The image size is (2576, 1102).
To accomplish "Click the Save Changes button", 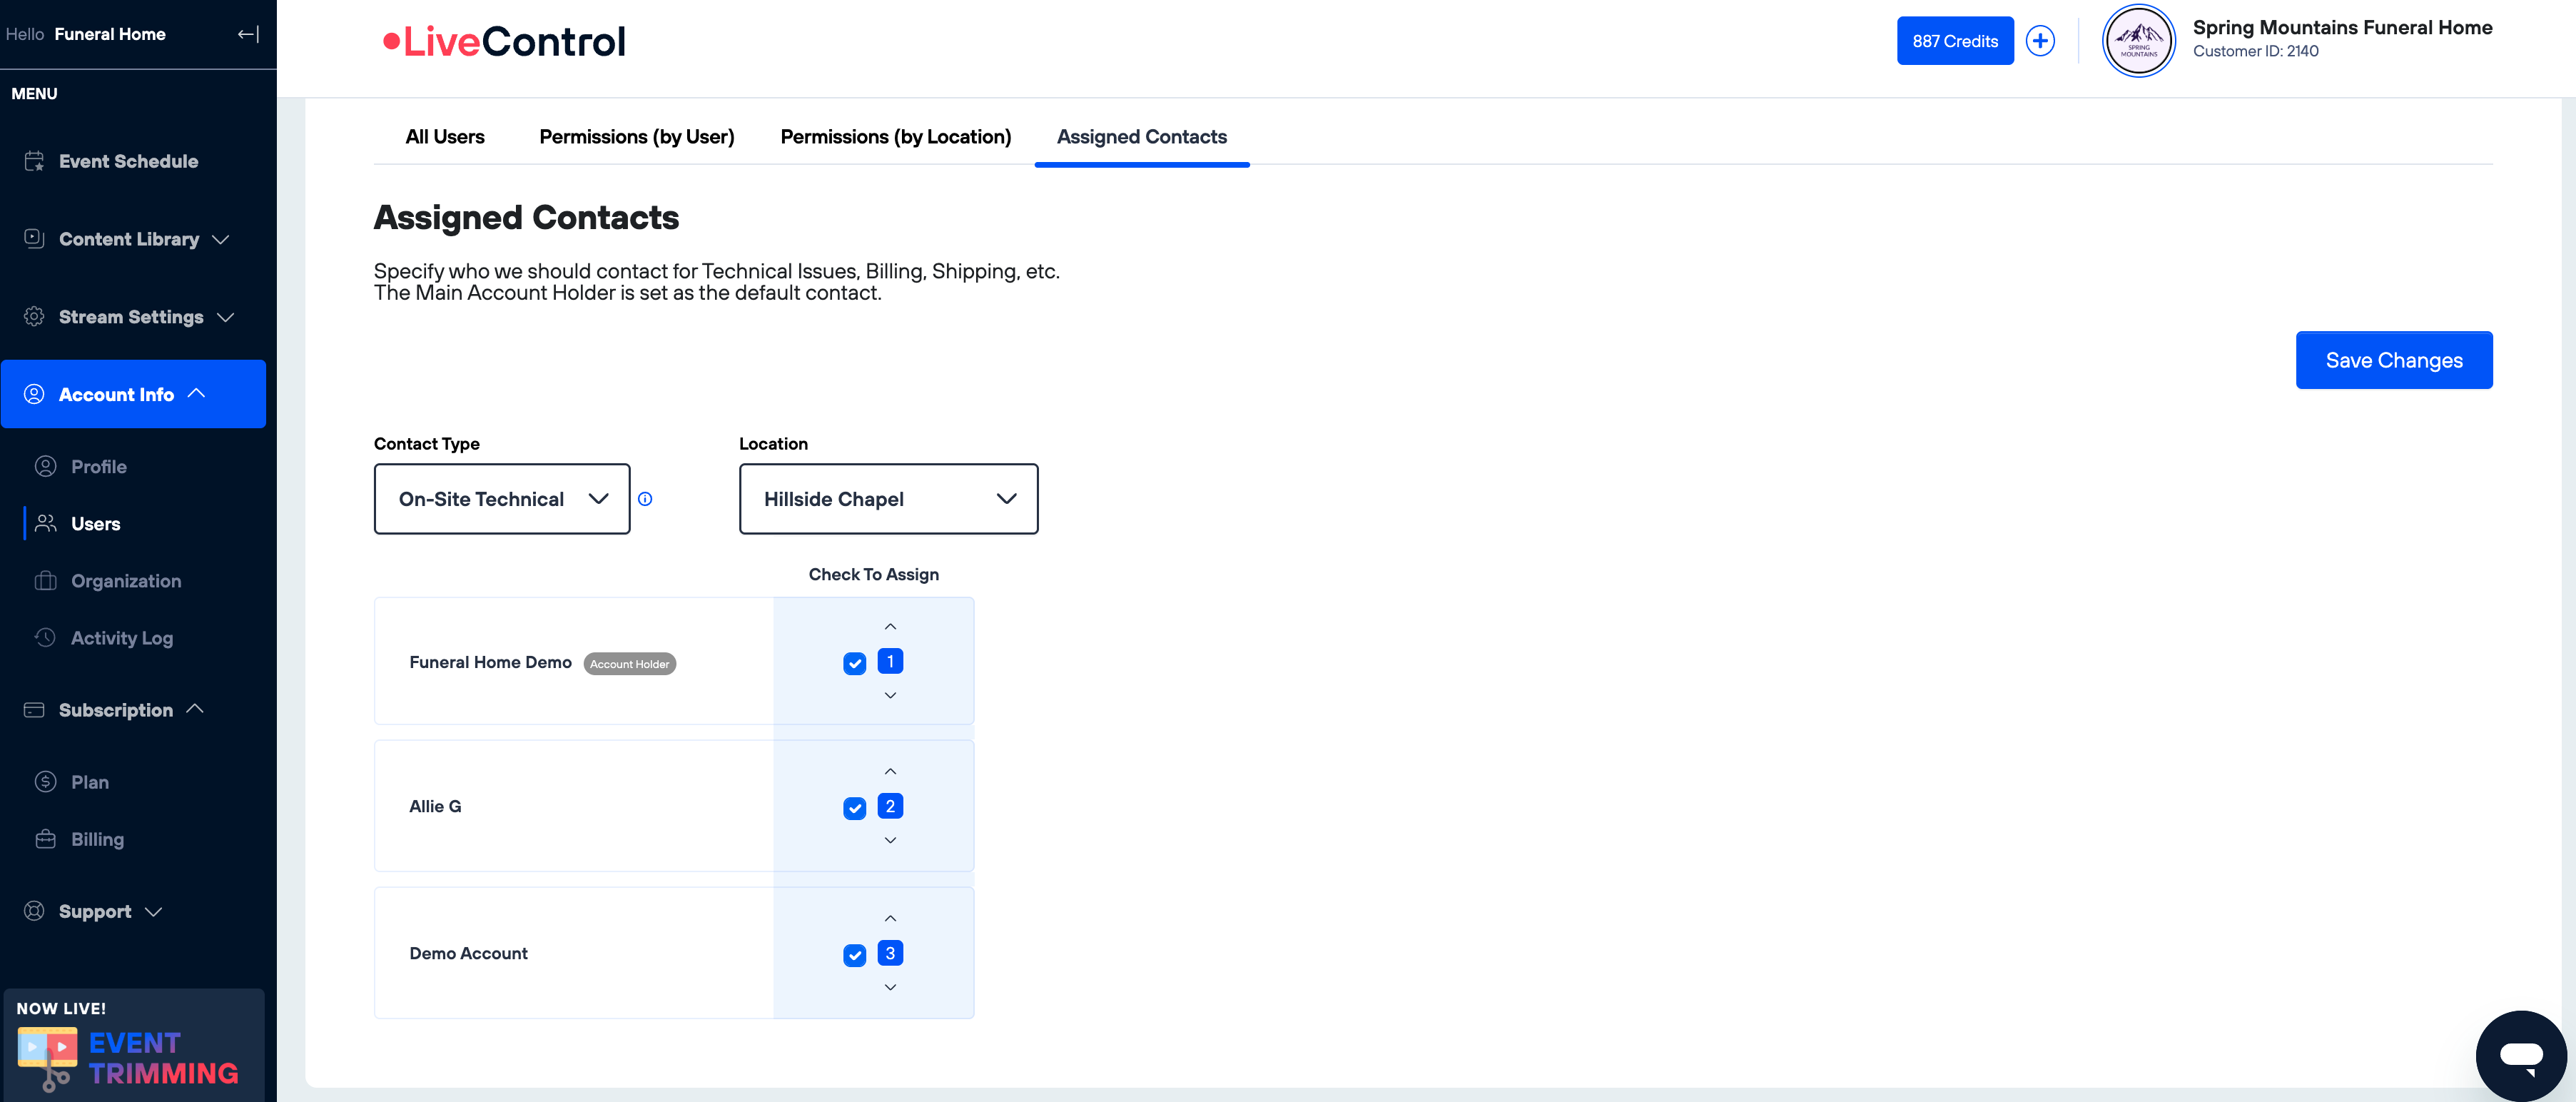I will [2394, 359].
